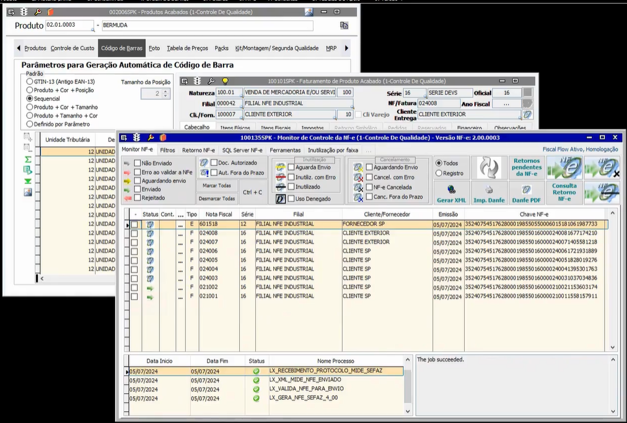Click the green sigma icon in the product sidebar
This screenshot has height=423, width=627.
tap(28, 159)
